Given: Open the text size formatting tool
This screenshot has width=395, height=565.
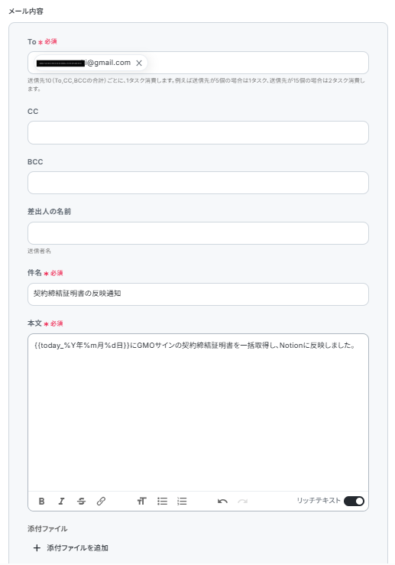Looking at the screenshot, I should pos(141,501).
